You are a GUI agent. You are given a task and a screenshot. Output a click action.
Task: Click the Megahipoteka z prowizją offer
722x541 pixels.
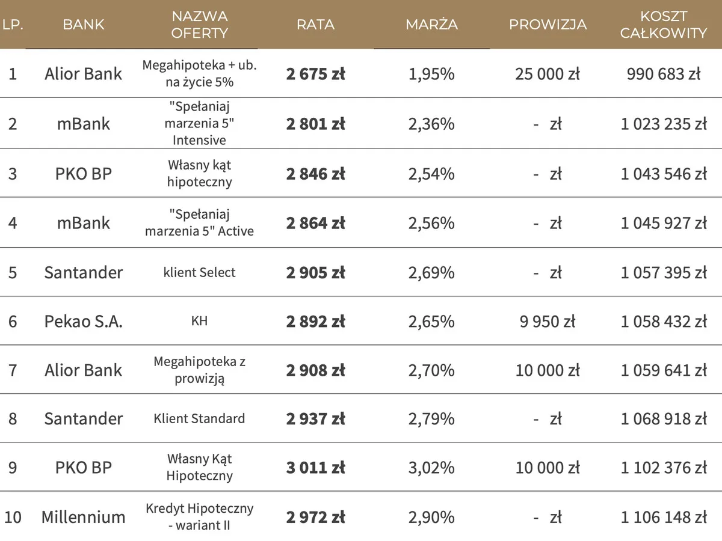click(x=199, y=370)
